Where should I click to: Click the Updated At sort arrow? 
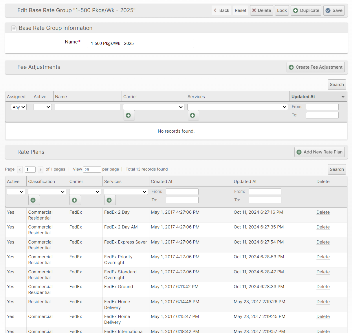[x=343, y=97]
